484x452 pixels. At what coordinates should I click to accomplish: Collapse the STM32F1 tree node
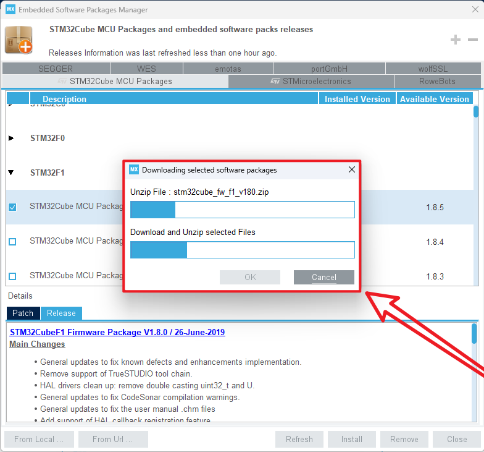pyautogui.click(x=11, y=173)
